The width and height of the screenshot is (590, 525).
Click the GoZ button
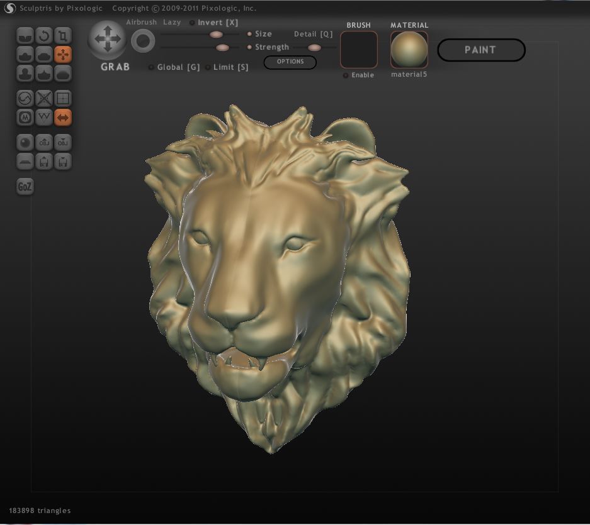25,186
